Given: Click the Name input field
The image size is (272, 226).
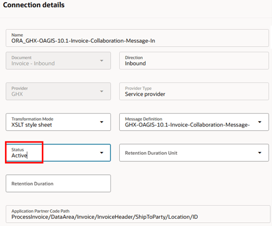Looking at the screenshot, I should 137,38.
